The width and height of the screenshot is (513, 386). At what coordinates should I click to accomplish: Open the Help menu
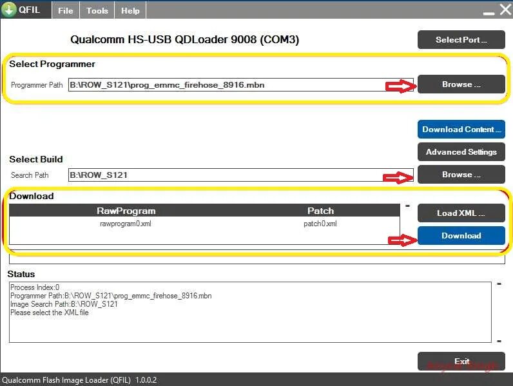coord(130,10)
